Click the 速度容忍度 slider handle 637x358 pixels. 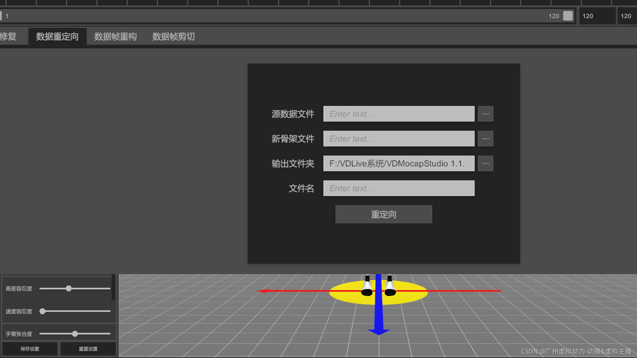click(x=42, y=311)
